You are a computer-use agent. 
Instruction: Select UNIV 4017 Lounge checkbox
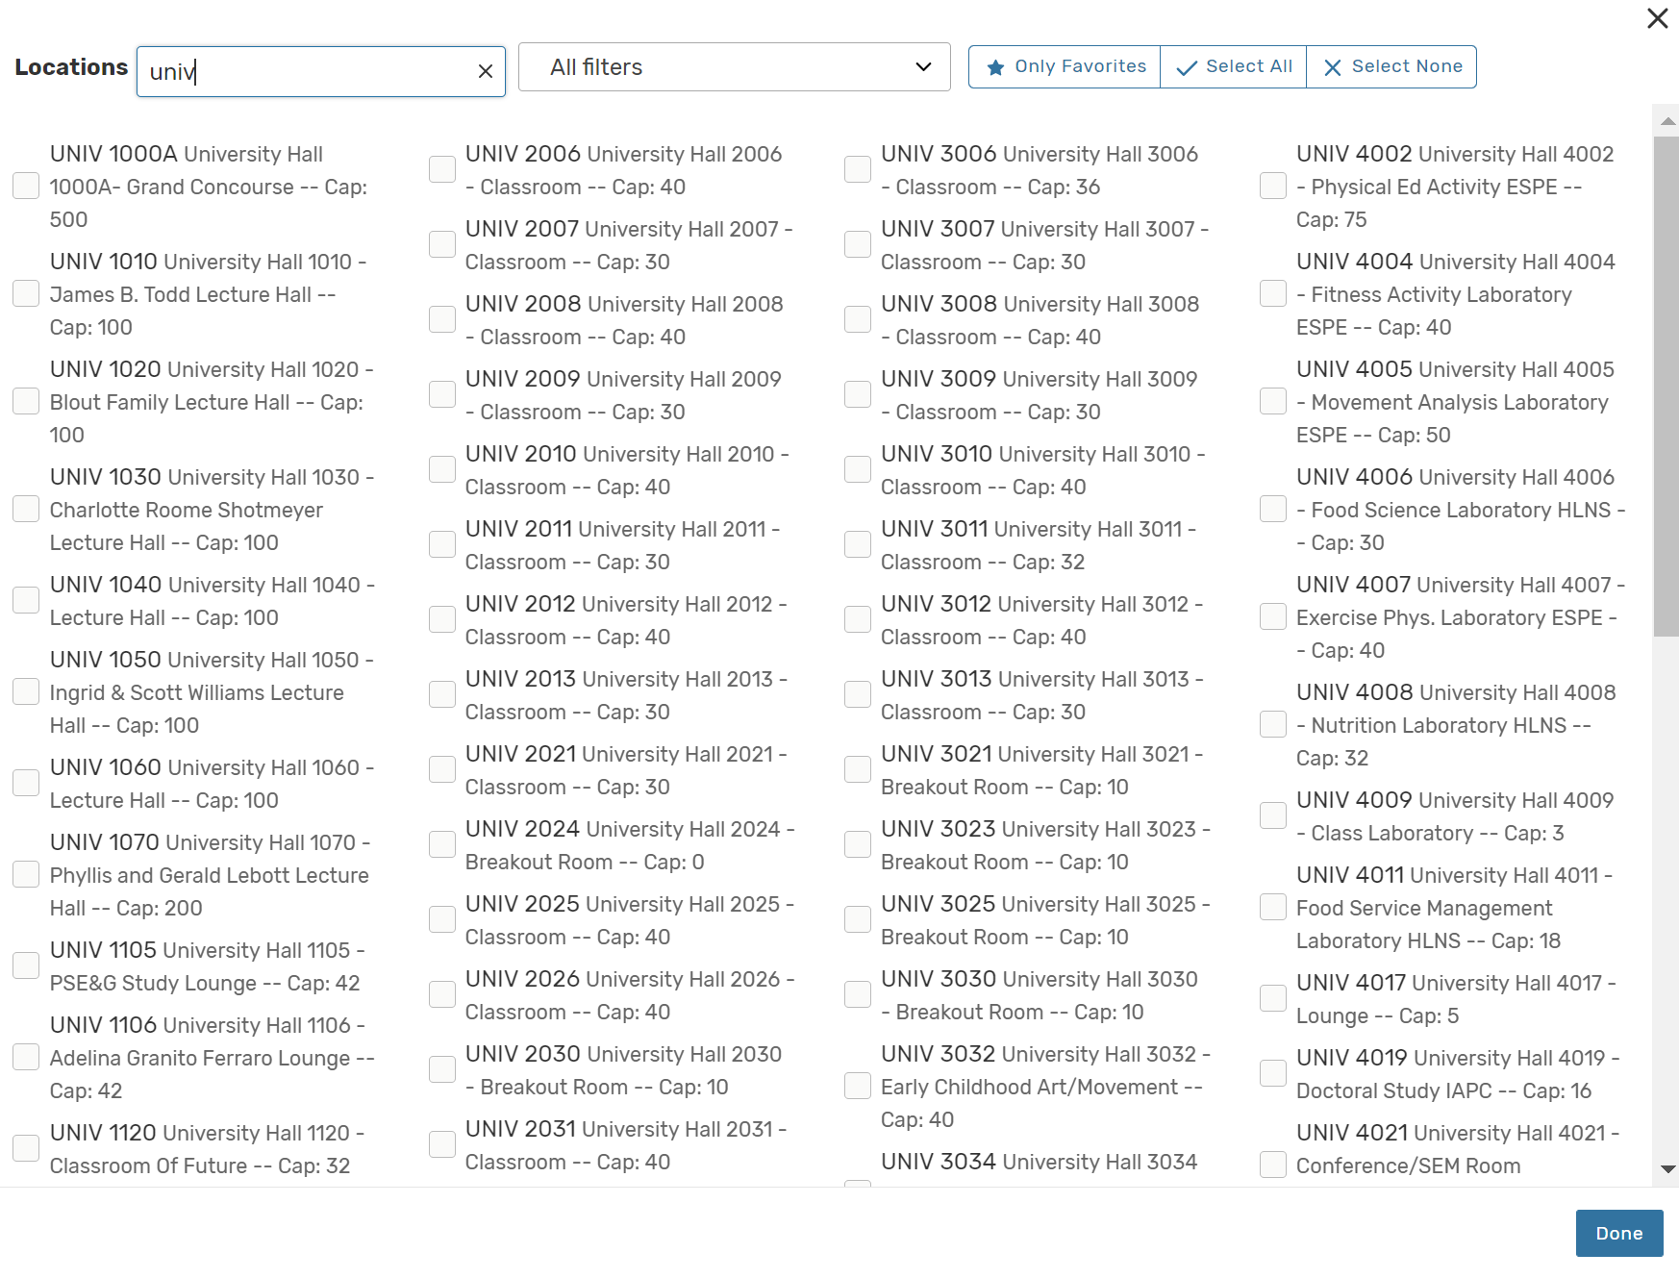(x=1273, y=999)
